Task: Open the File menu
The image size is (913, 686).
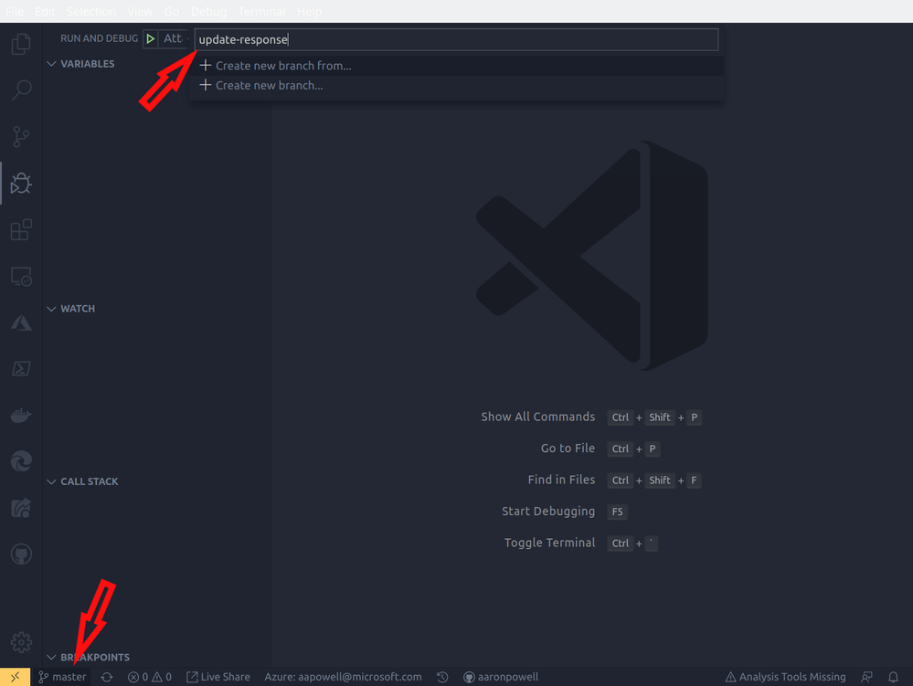Action: 15,12
